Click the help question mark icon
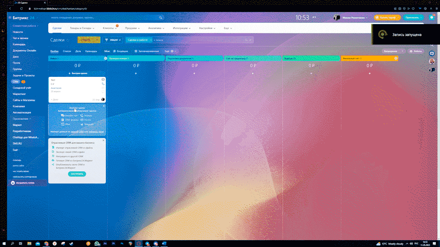Screen dimensions: 440x247 coord(432,17)
